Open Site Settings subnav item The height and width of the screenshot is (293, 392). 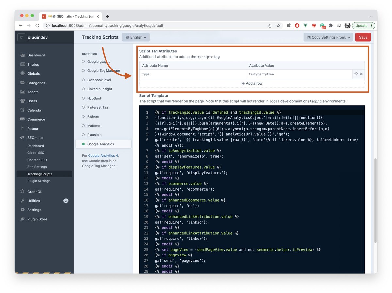click(x=37, y=167)
